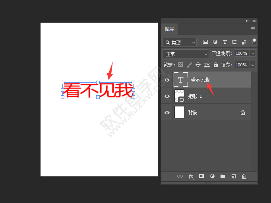Create a new layer group
The height and width of the screenshot is (203, 271).
pos(223,176)
